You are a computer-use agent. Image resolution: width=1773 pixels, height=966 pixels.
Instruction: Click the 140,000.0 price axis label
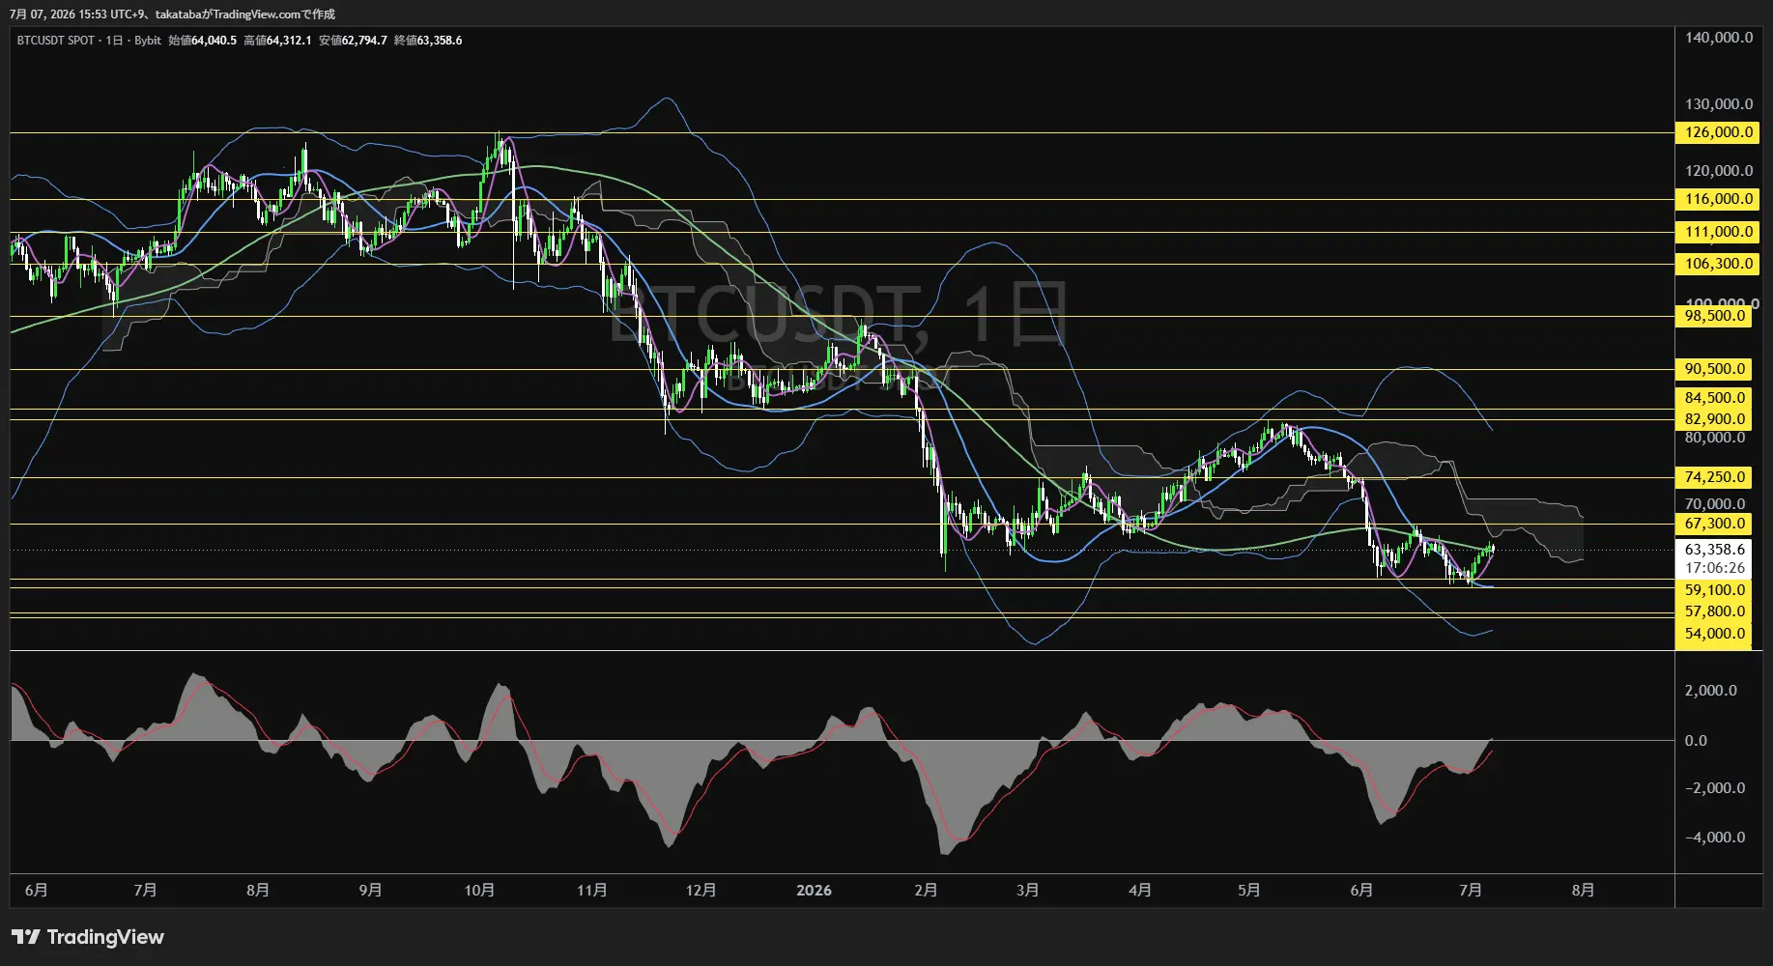click(1719, 38)
